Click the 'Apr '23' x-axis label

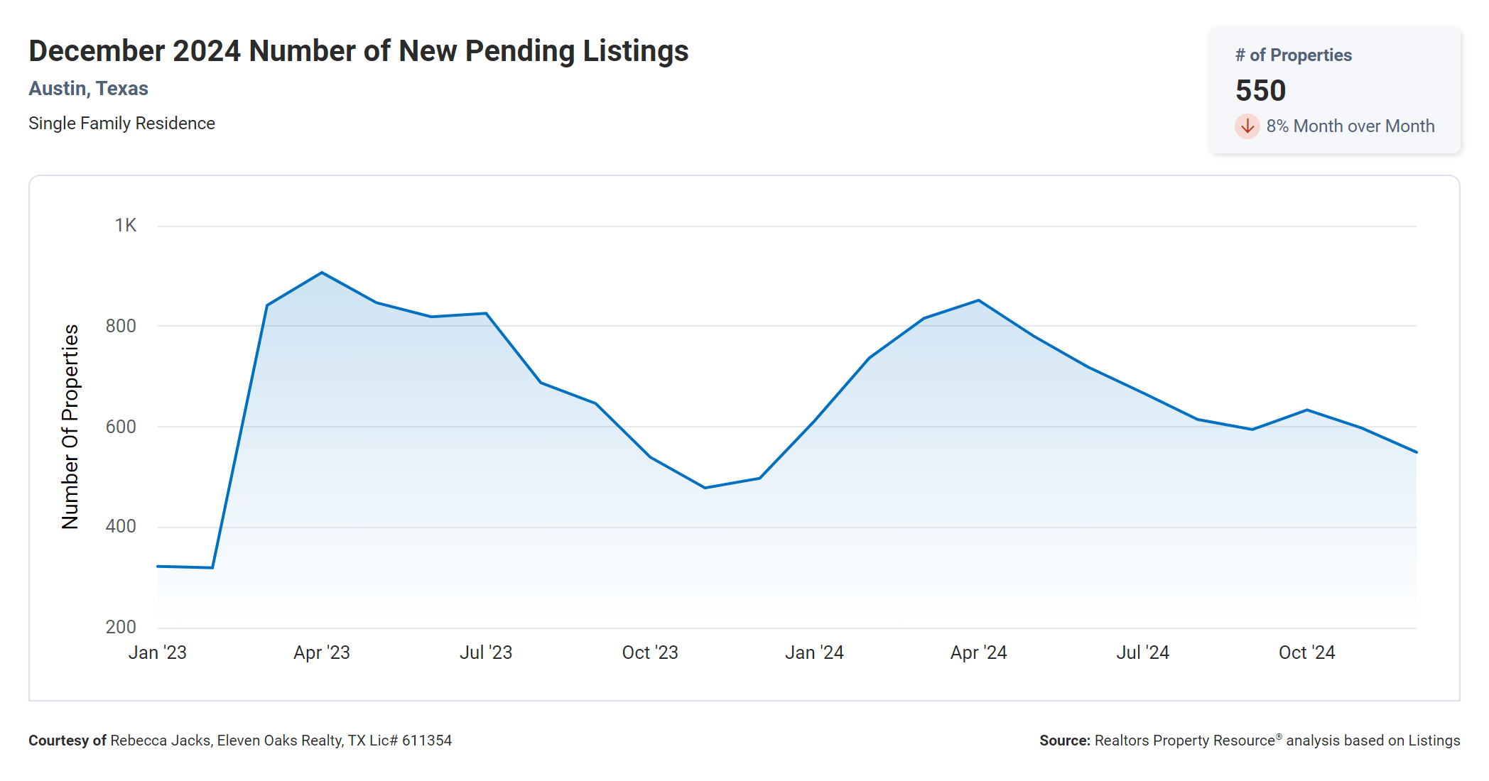point(322,652)
